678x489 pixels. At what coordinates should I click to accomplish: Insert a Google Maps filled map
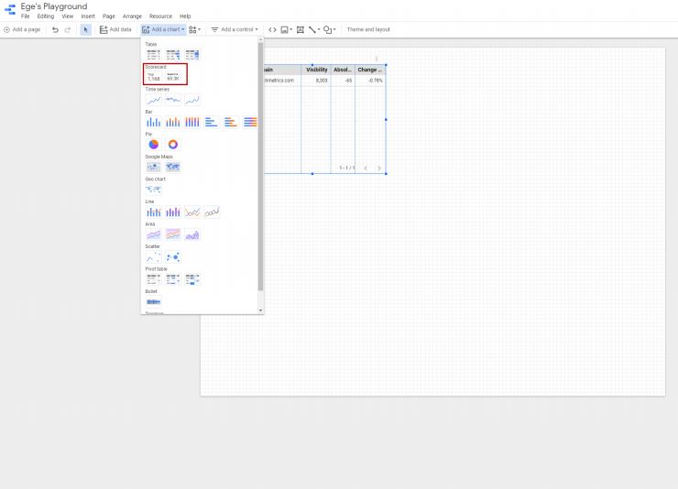(173, 167)
